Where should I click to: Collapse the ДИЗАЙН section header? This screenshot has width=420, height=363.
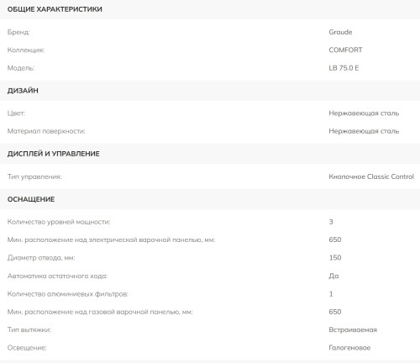[x=210, y=91]
